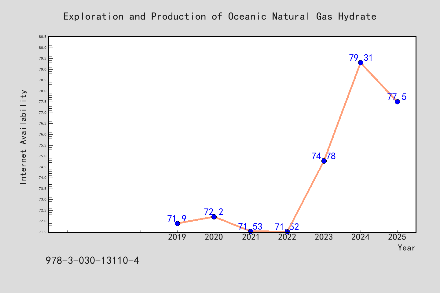
Task: Click the line segment between 2023 and 2024
Action: (x=342, y=112)
